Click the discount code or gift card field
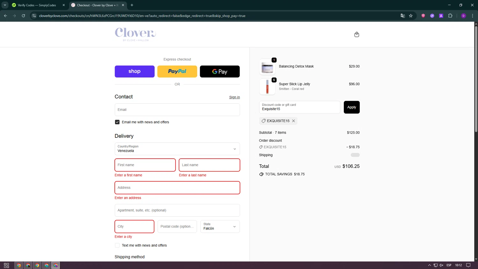Image resolution: width=478 pixels, height=269 pixels. pos(300,107)
